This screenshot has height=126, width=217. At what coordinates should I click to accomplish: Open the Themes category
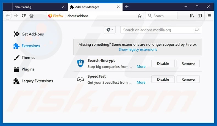pos(24,58)
